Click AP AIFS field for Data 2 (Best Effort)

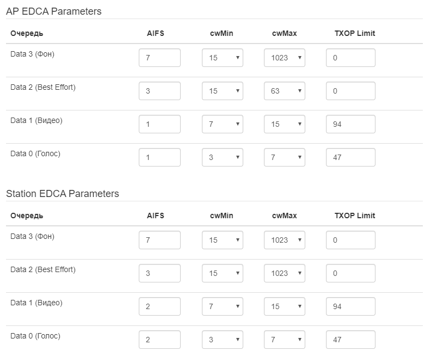click(159, 91)
